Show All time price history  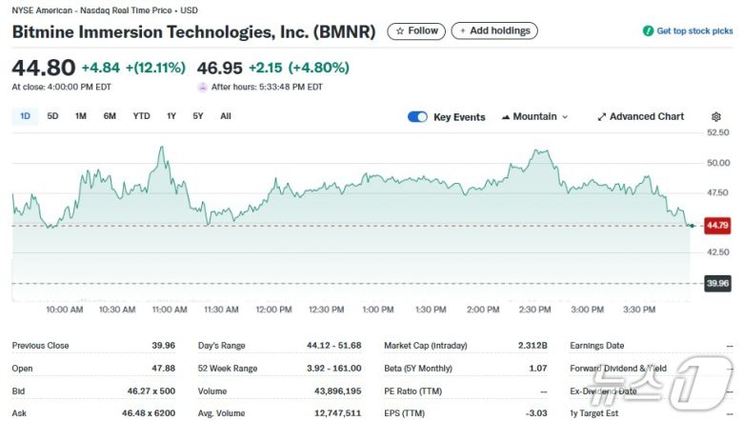click(226, 116)
